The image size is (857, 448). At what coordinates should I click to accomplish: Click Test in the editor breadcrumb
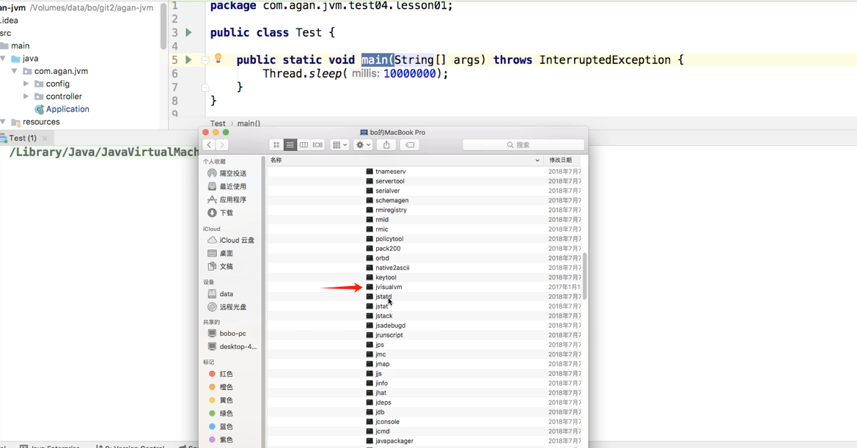pos(218,123)
